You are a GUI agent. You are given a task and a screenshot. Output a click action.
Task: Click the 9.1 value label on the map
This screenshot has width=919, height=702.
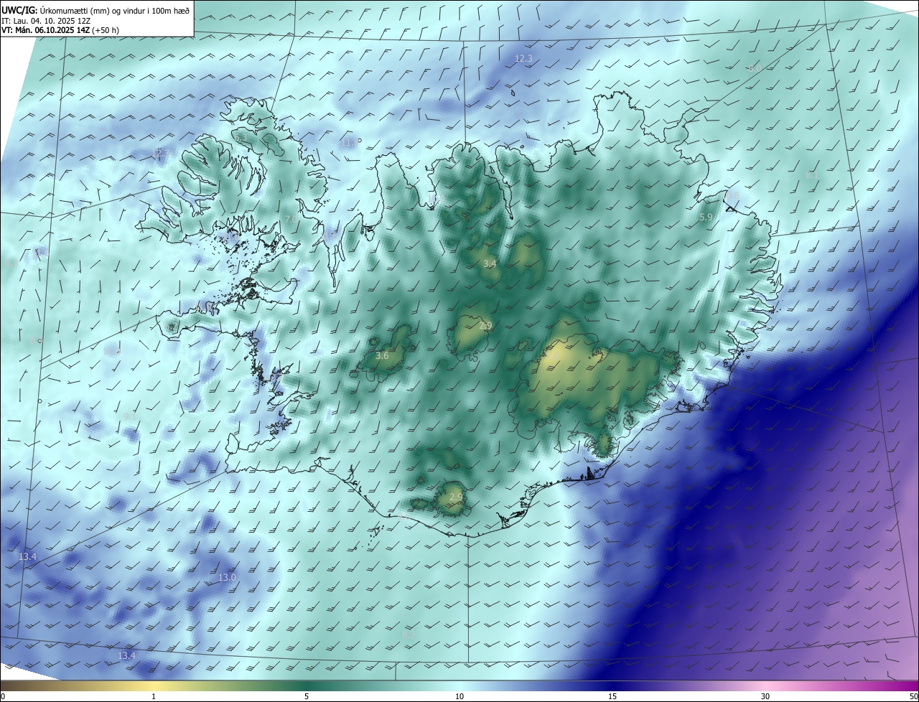[x=130, y=416]
